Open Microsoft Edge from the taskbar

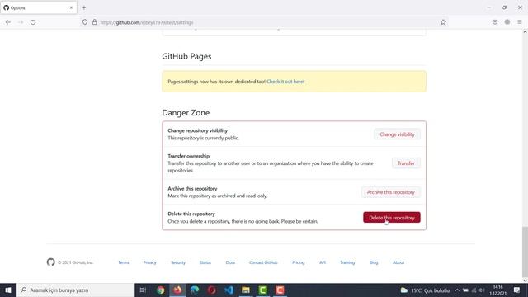(195, 290)
